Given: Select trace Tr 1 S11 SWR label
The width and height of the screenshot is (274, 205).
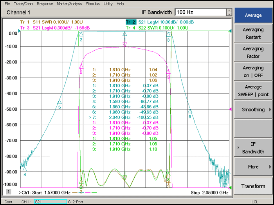Looking at the screenshot, I should 51,22.
